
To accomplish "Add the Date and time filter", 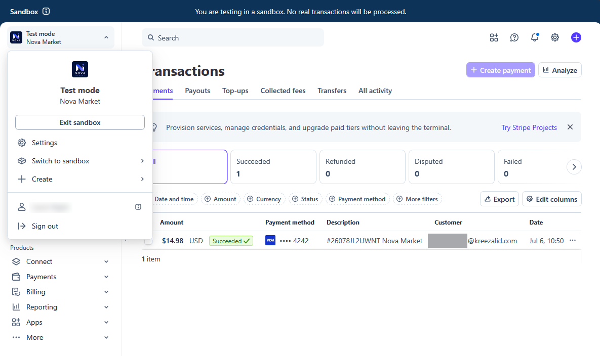I will (175, 199).
